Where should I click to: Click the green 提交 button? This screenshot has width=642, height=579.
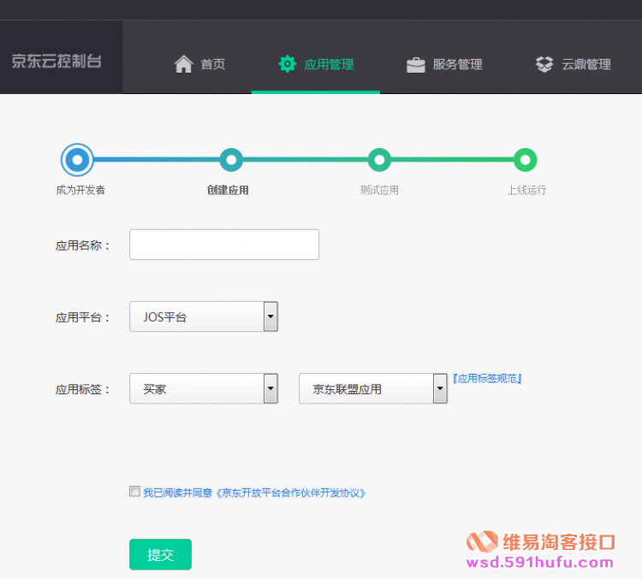[x=161, y=554]
